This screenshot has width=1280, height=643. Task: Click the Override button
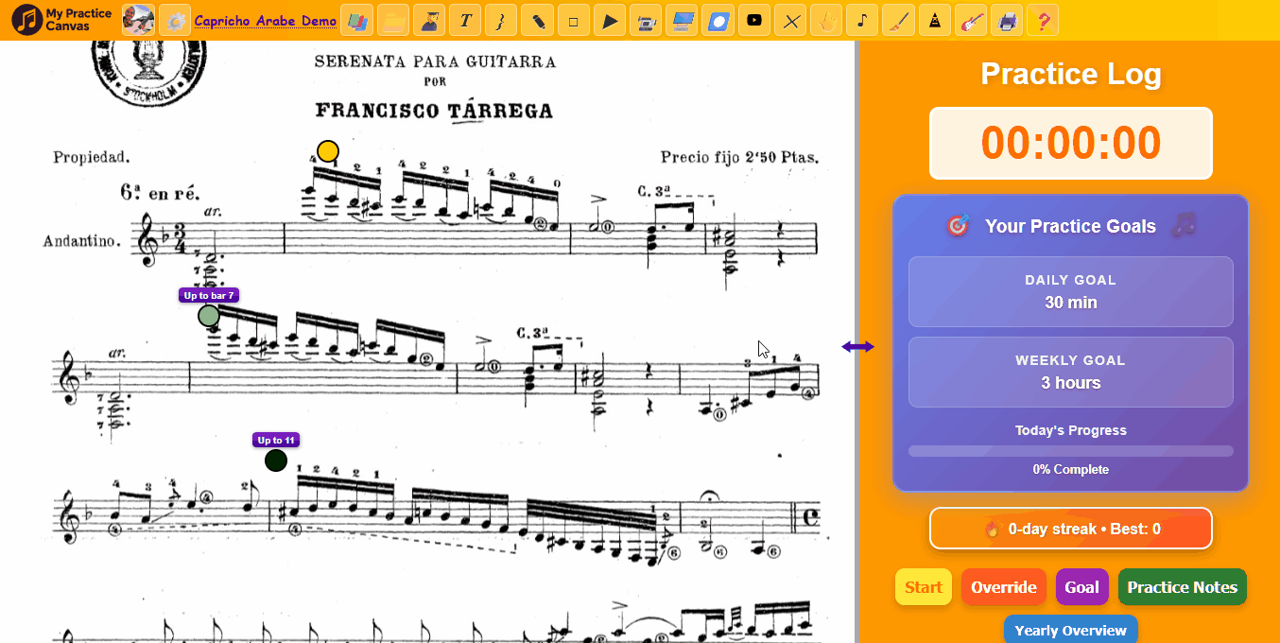point(1003,587)
